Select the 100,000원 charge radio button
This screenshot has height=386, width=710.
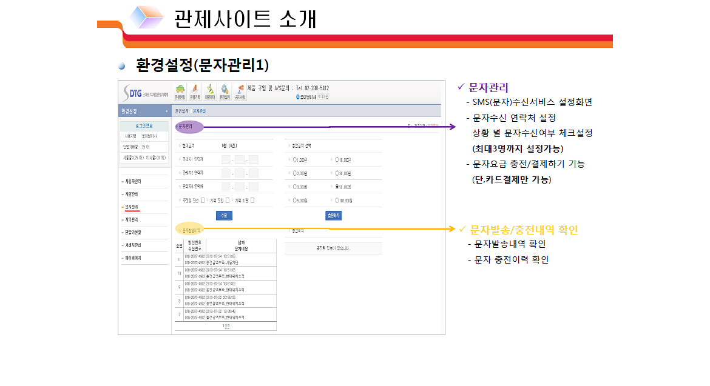pos(337,200)
